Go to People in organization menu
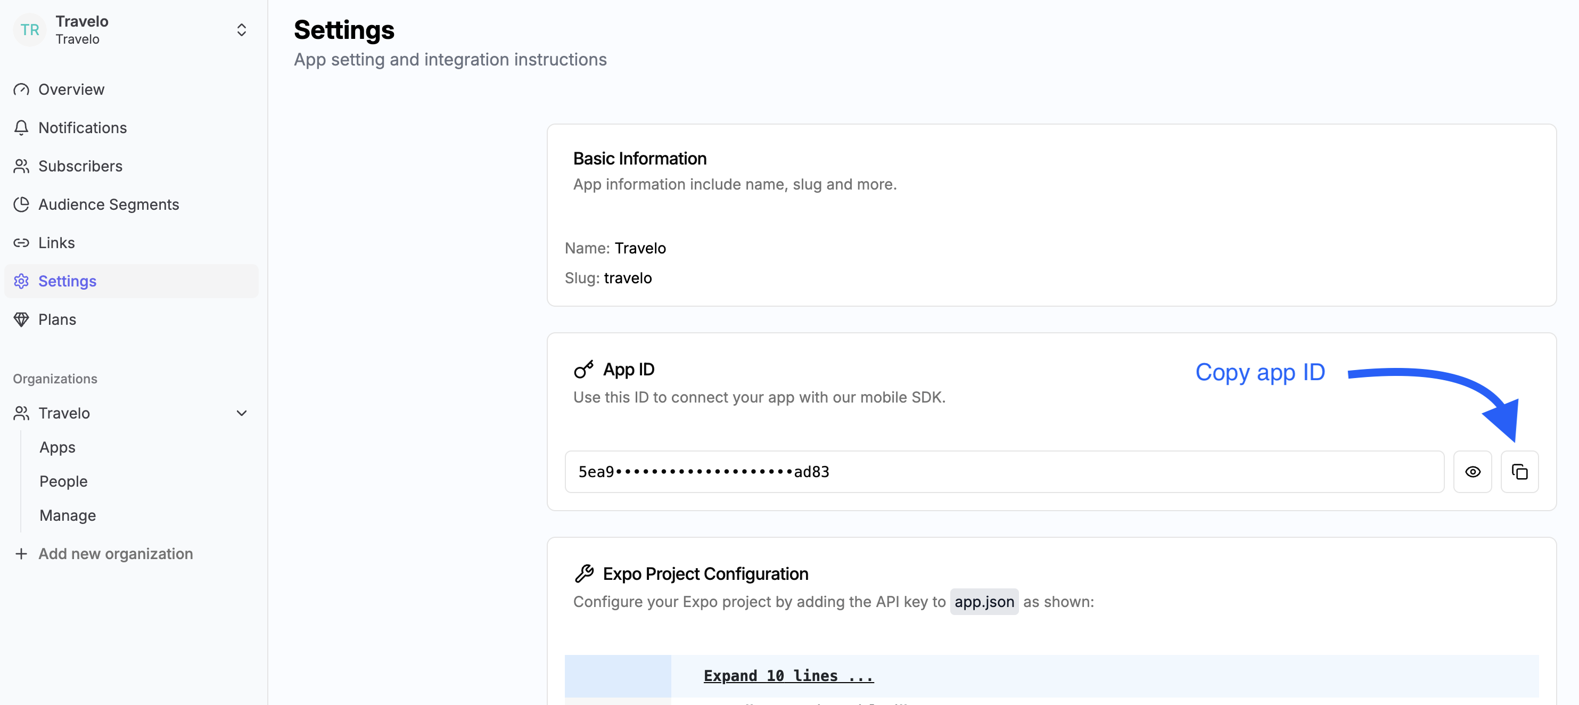Image resolution: width=1579 pixels, height=705 pixels. pos(63,481)
